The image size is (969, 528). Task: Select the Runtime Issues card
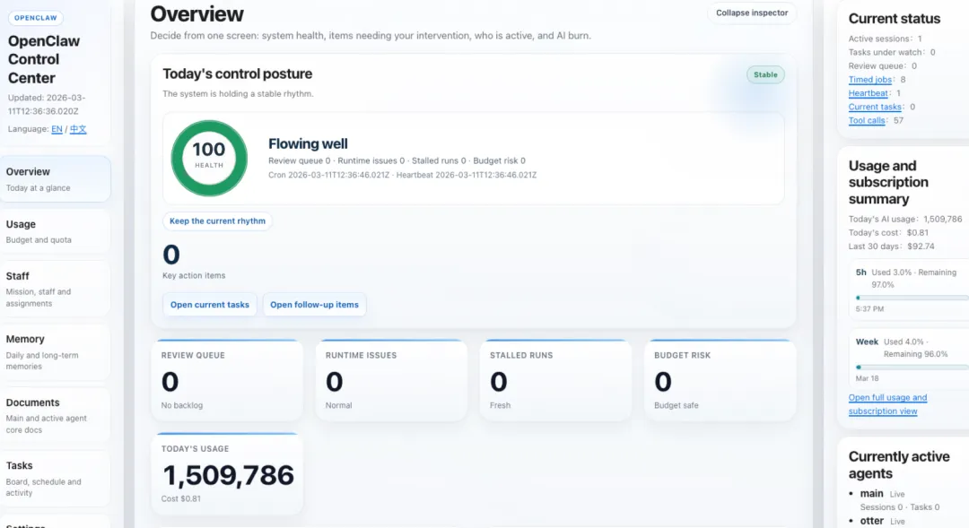pos(391,380)
